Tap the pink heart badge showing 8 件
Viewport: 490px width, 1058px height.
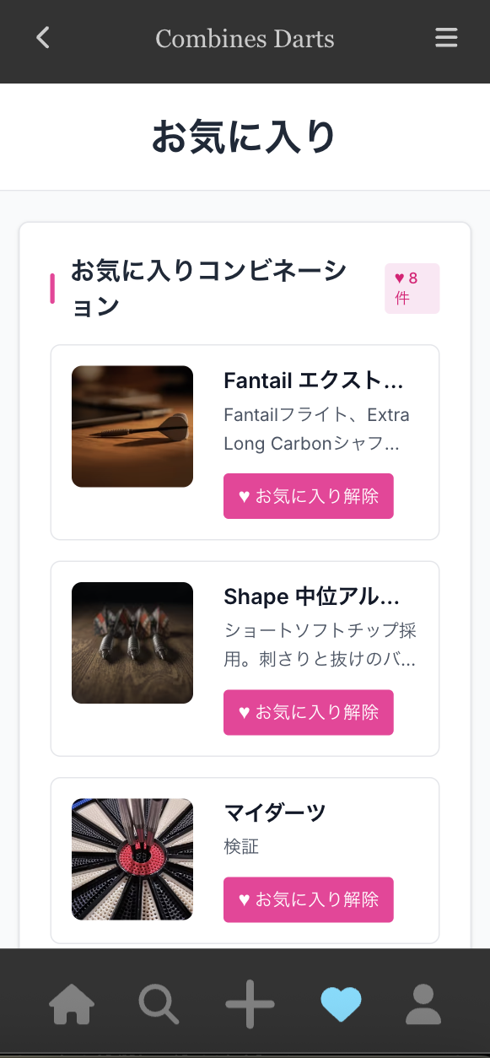tap(412, 288)
